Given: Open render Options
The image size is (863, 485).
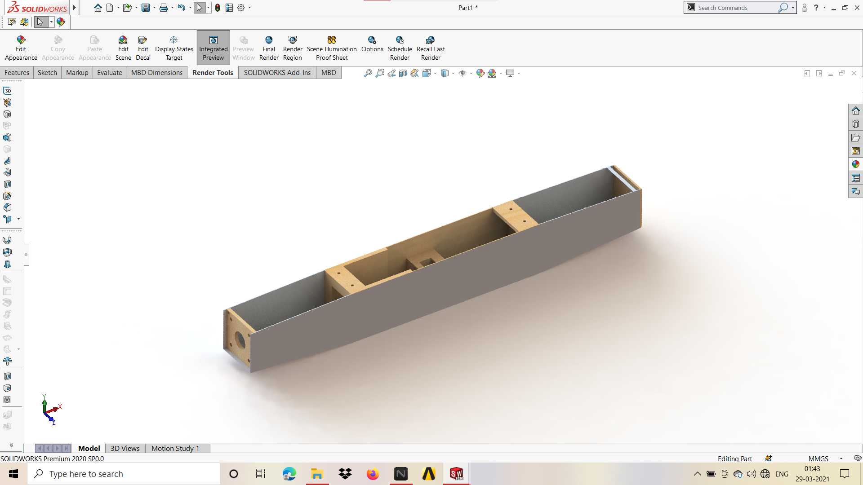Looking at the screenshot, I should pos(372,44).
